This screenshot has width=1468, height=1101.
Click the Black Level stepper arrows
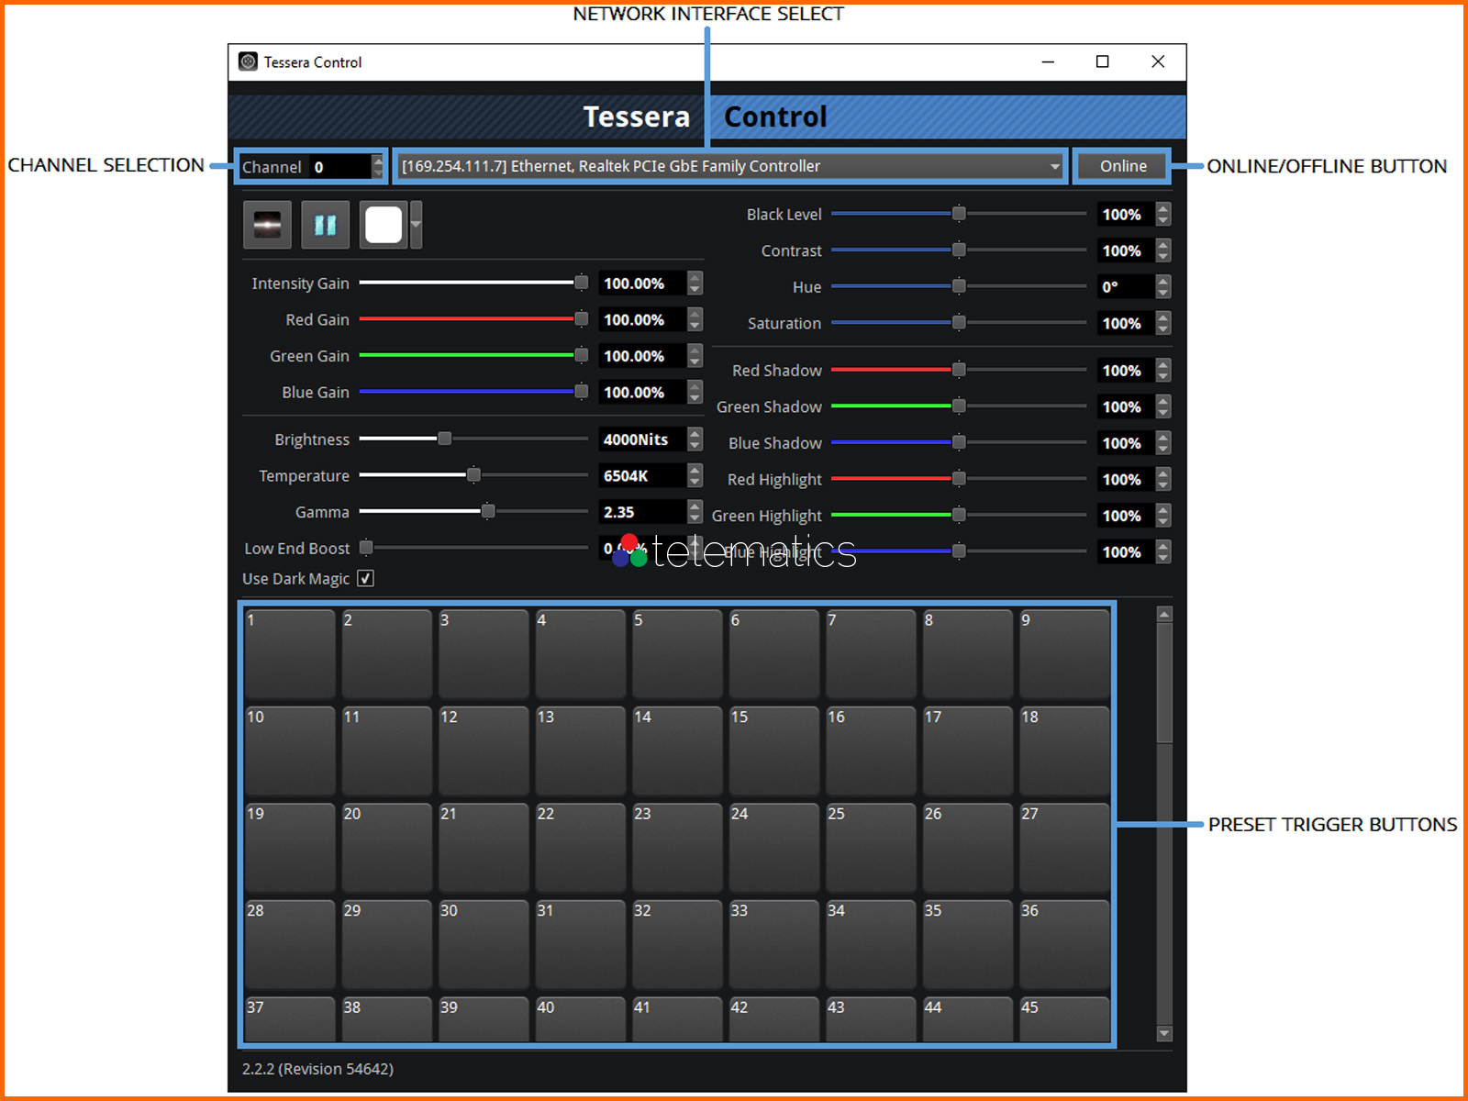(1163, 214)
